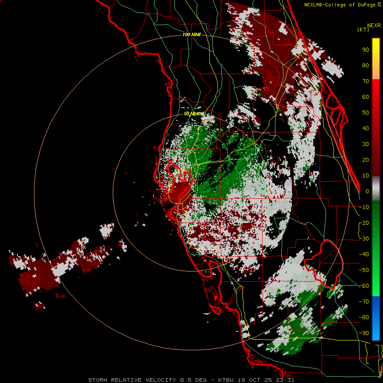Click the -60 value on the velocity scale
383x383 pixels.
pyautogui.click(x=364, y=286)
